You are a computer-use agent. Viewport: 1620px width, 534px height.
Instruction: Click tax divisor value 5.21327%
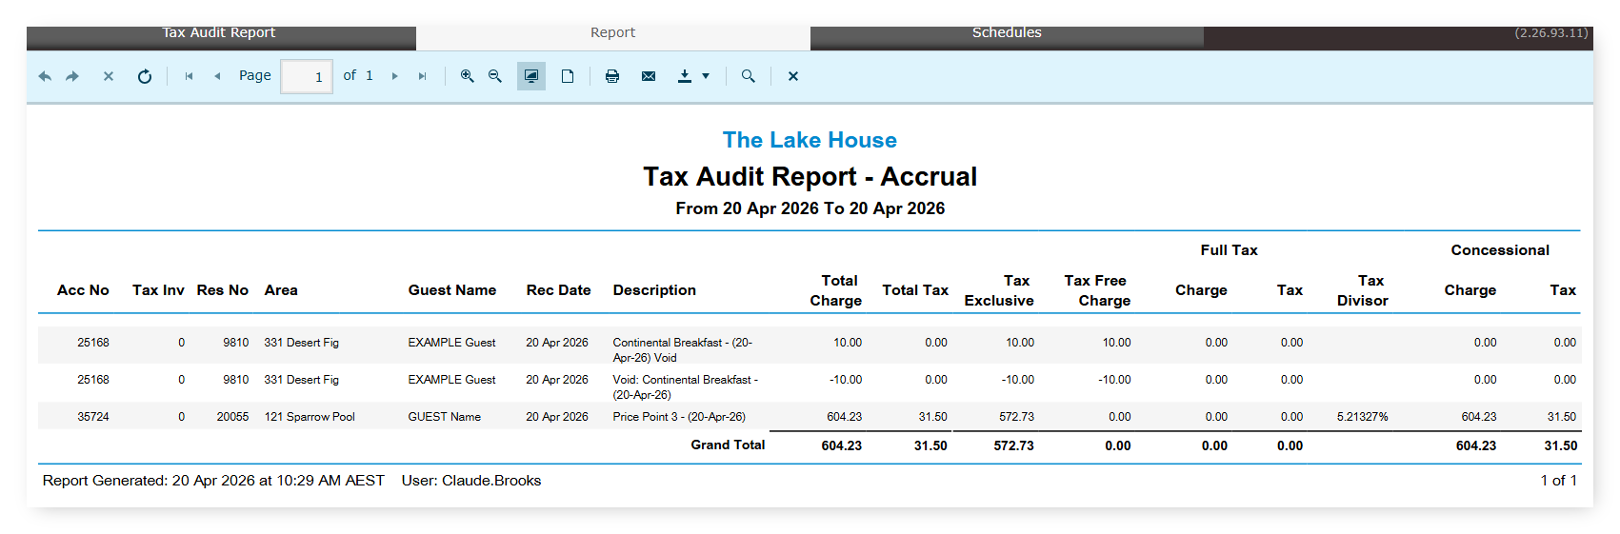tap(1363, 417)
